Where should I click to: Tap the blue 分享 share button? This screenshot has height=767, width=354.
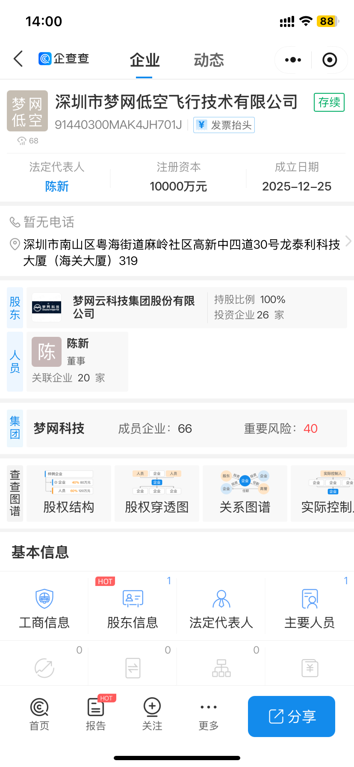(292, 716)
